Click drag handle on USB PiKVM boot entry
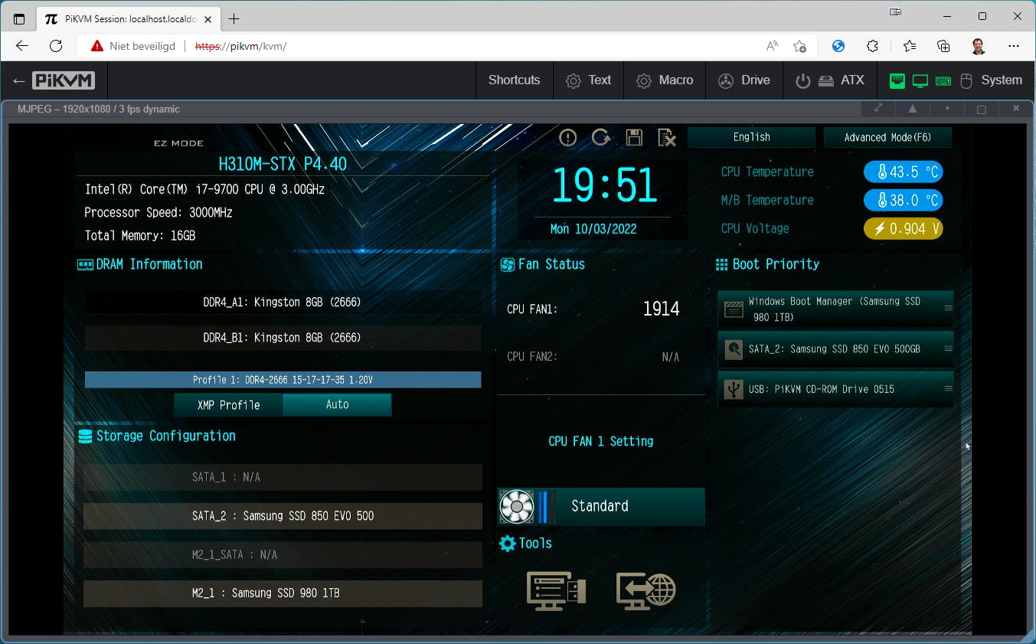Screen dimensions: 1036x644 tap(948, 388)
